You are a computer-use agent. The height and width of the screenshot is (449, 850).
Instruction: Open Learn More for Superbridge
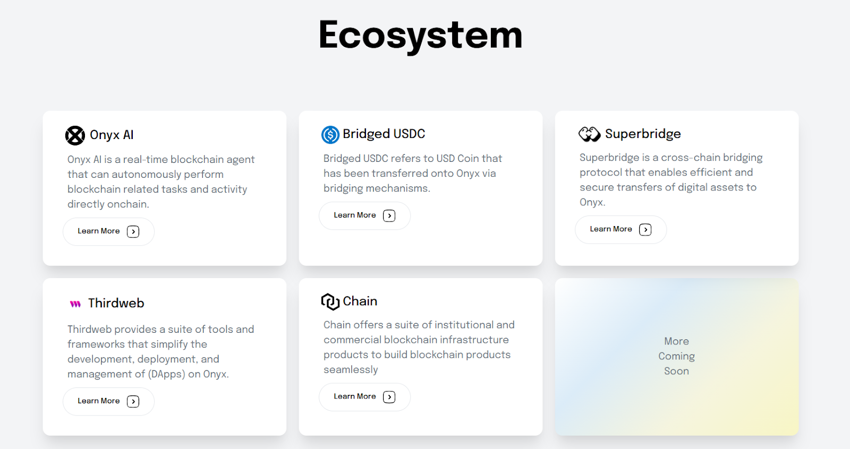(620, 229)
